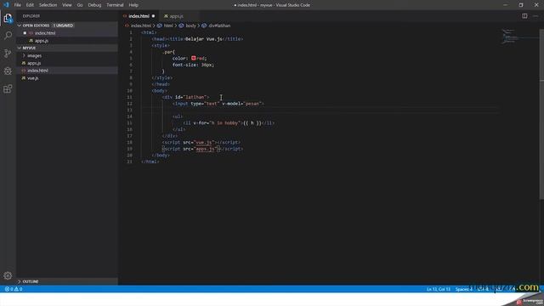Click the div#latihan breadcrumb item
Image resolution: width=544 pixels, height=306 pixels.
(x=219, y=25)
